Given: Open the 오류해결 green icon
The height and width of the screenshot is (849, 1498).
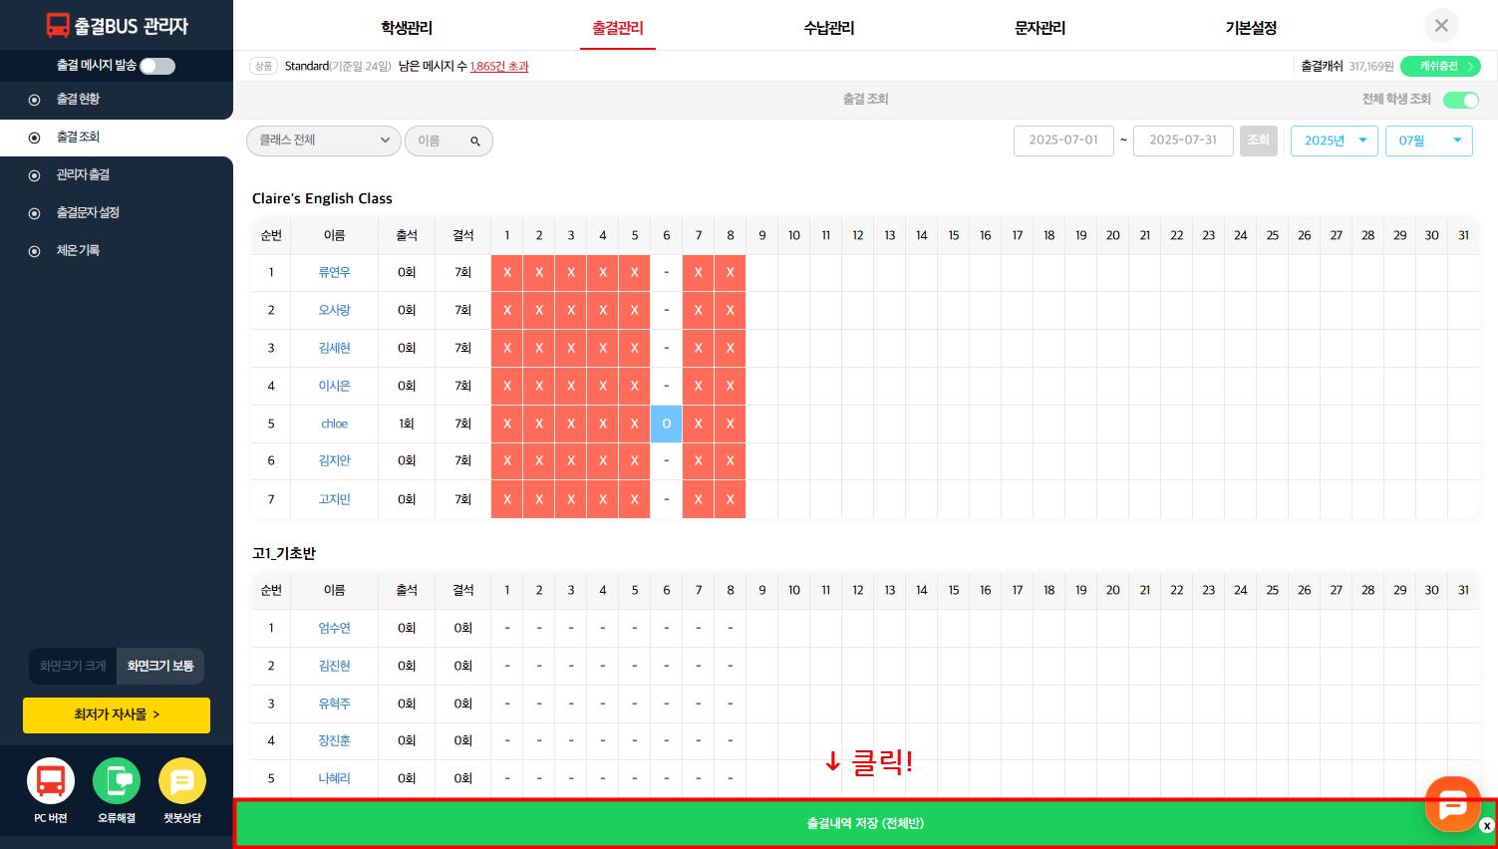Looking at the screenshot, I should click(117, 782).
